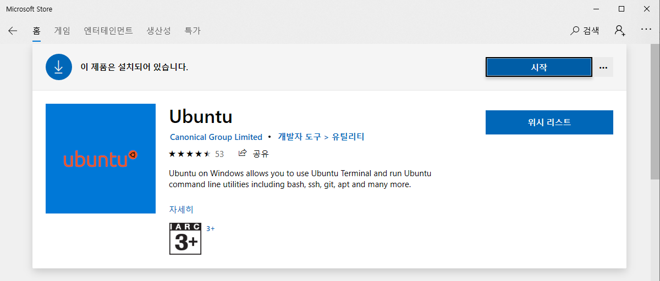Open the ellipsis next to 시작 button
The image size is (660, 281).
click(603, 68)
